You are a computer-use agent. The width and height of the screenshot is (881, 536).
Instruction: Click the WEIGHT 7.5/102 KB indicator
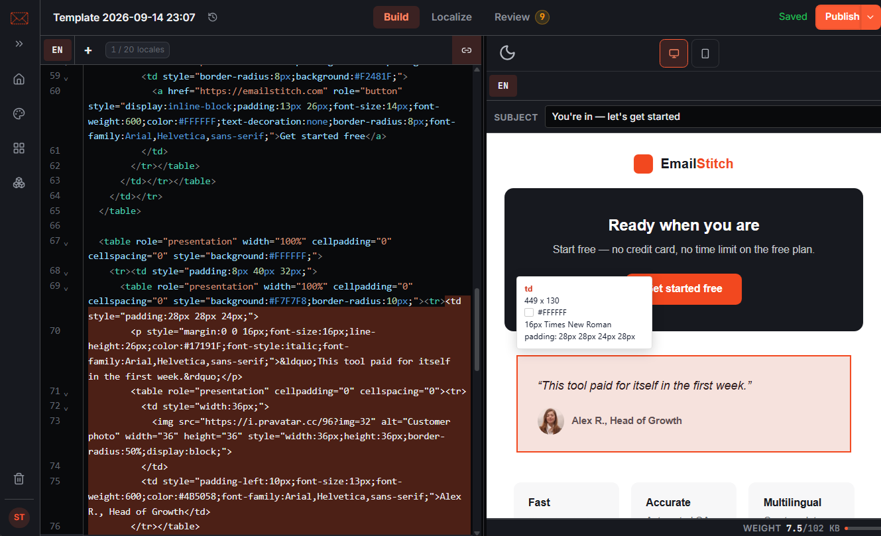point(792,528)
